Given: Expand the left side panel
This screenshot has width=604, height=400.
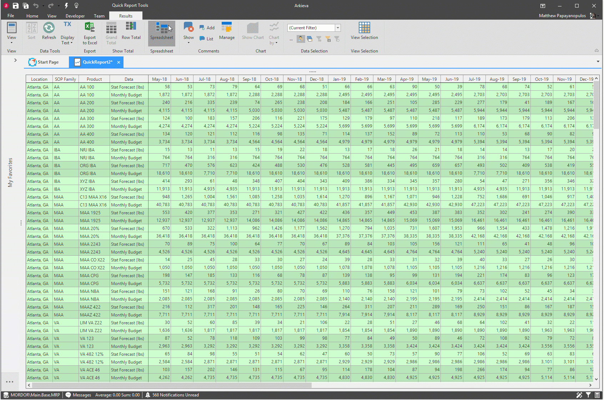Looking at the screenshot, I should point(15,60).
